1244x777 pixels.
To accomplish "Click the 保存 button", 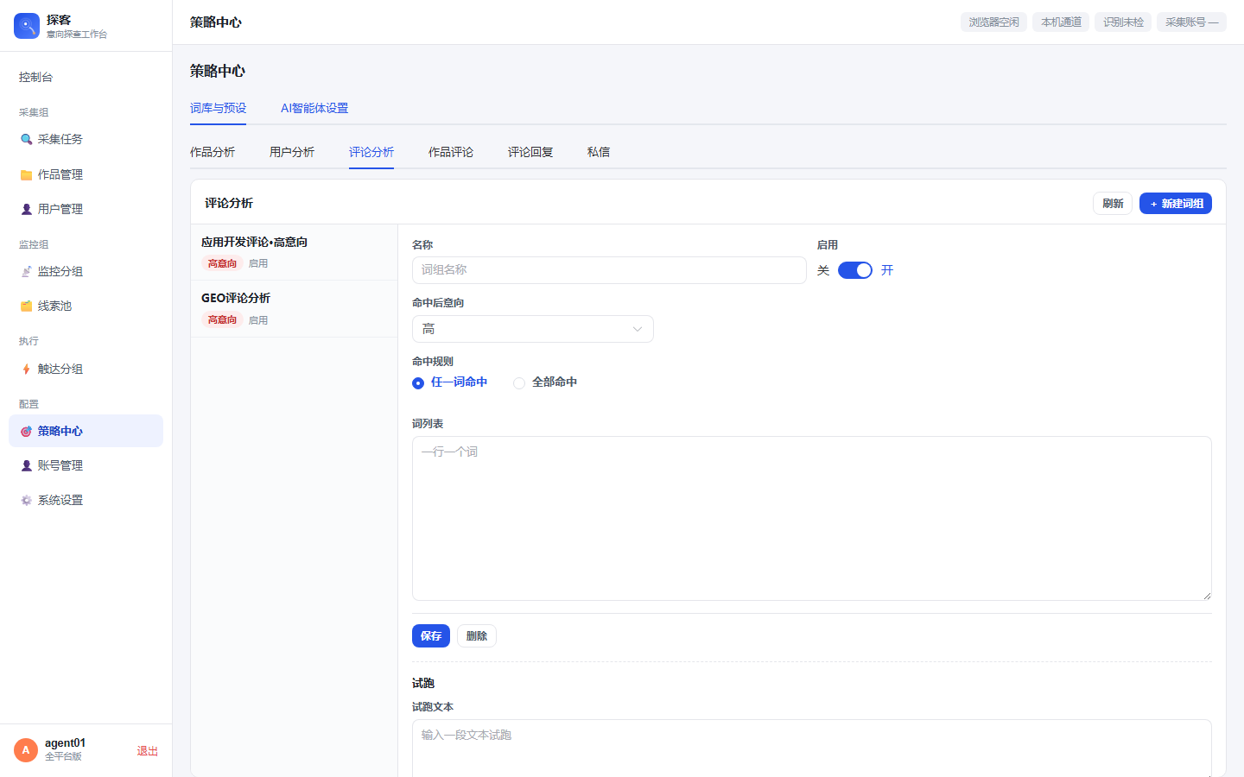I will (431, 635).
